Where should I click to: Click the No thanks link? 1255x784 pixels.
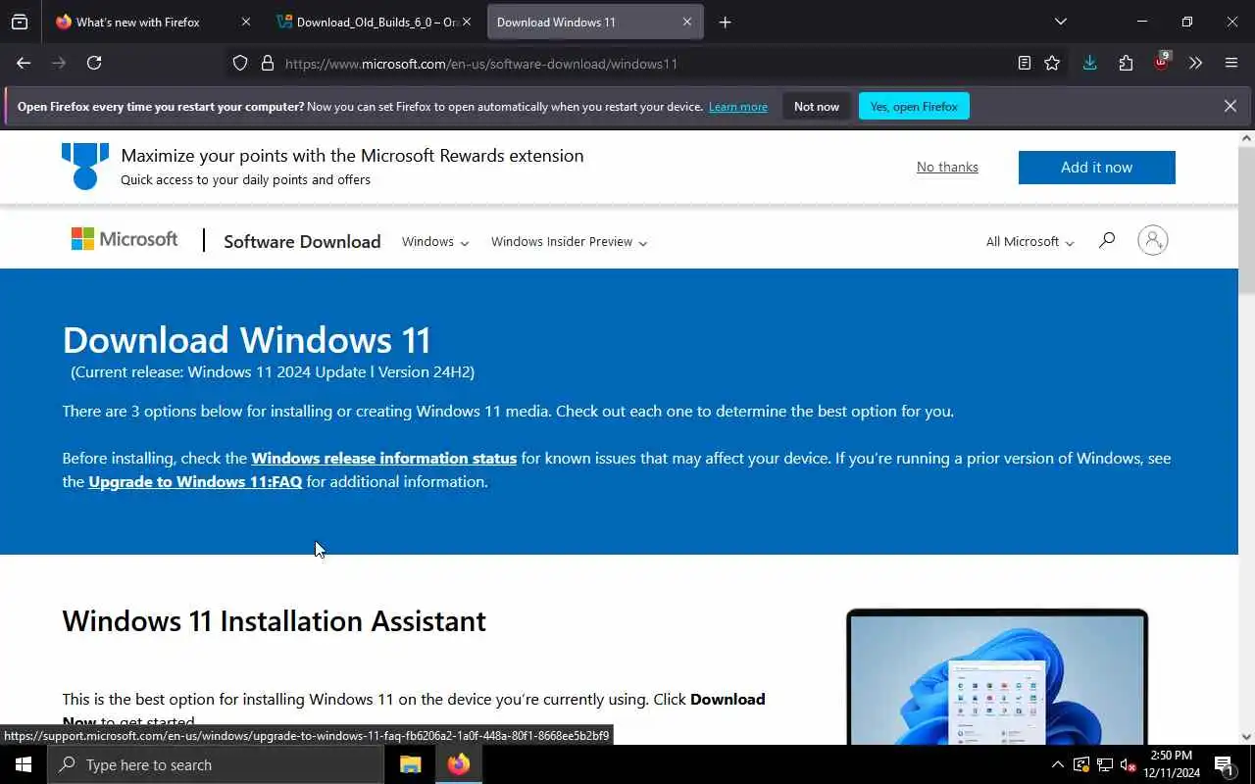coord(947,168)
